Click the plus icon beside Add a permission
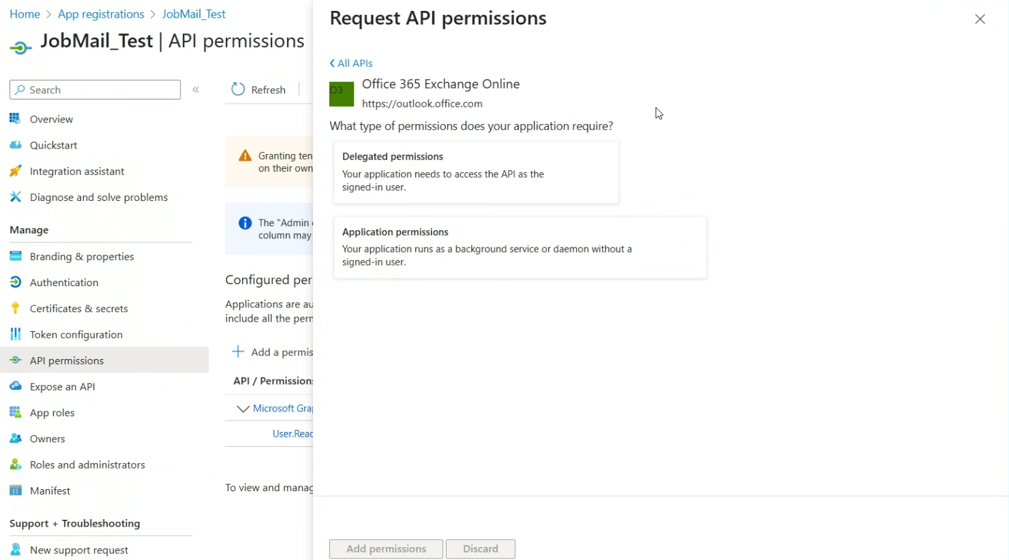The width and height of the screenshot is (1009, 560). click(238, 352)
